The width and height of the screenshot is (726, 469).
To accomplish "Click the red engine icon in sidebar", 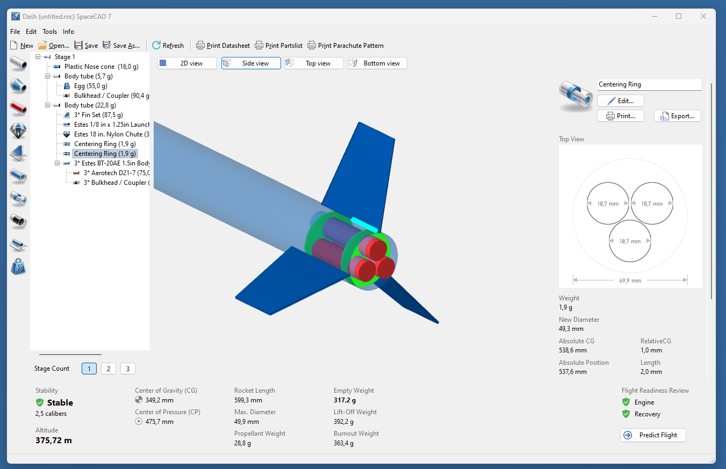I will tap(18, 108).
